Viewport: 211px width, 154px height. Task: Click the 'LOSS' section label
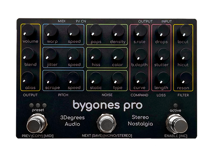tap(161, 95)
